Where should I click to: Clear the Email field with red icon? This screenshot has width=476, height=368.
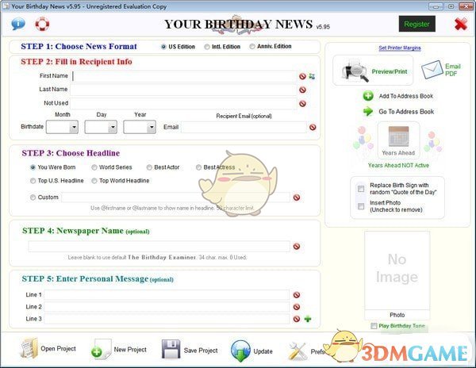[x=313, y=127]
